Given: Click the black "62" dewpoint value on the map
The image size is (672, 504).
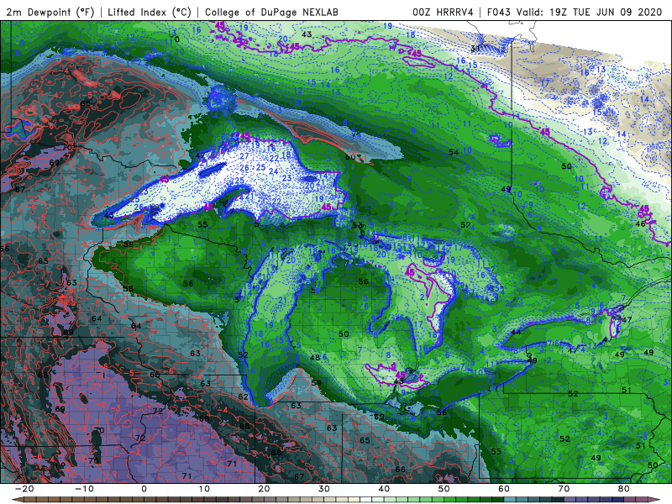Looking at the screenshot, I should pyautogui.click(x=243, y=396).
